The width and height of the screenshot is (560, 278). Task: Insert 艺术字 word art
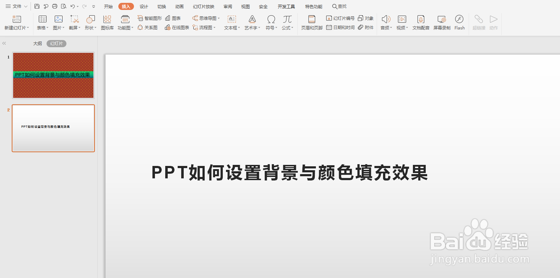(252, 22)
